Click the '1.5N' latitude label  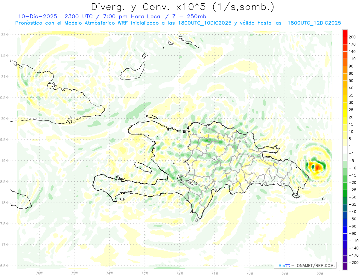[4, 56]
